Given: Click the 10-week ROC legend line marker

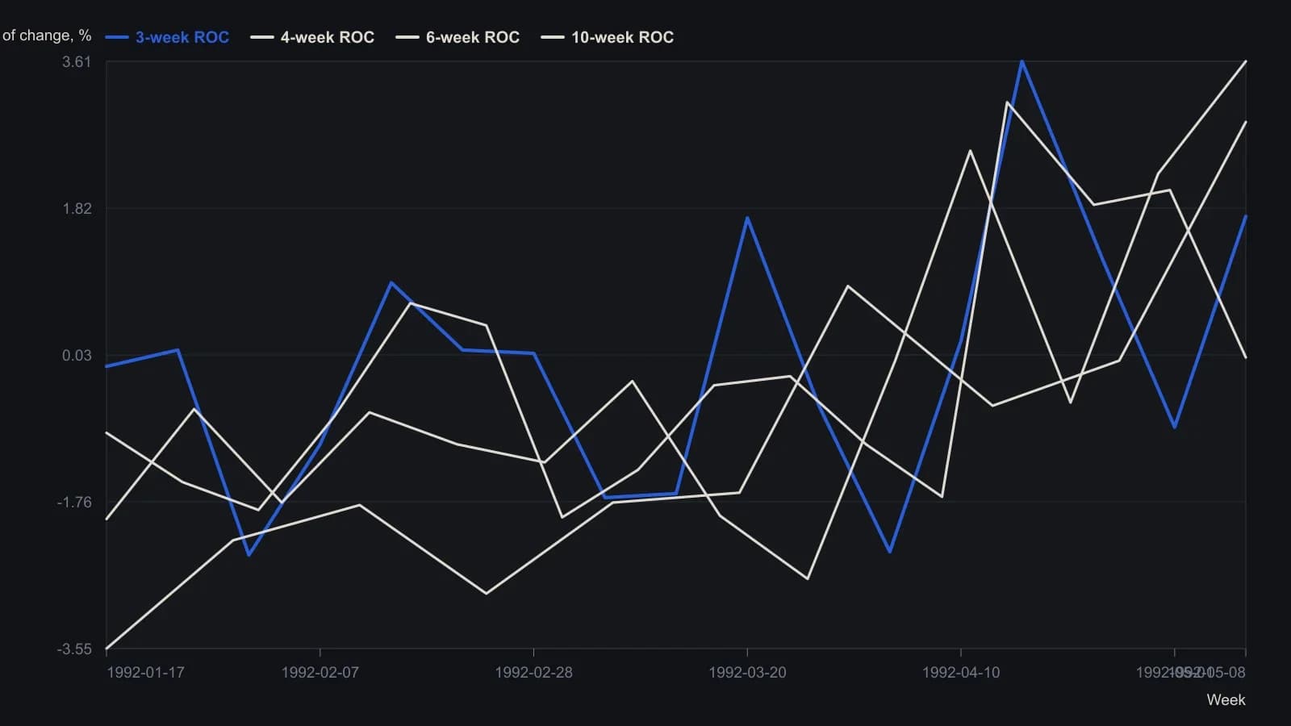Looking at the screenshot, I should [553, 37].
